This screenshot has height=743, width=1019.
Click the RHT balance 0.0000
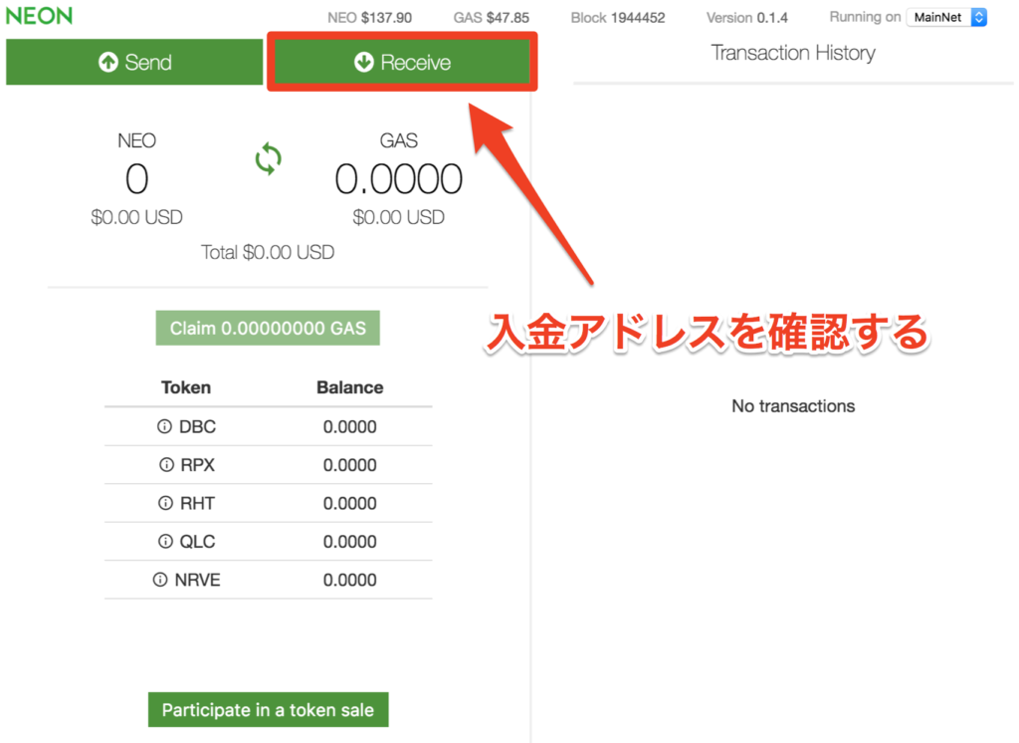[x=349, y=504]
